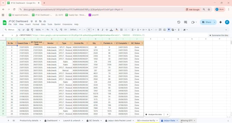The width and height of the screenshot is (232, 123).
Task: Open the font Default dropdown
Action: click(75, 30)
